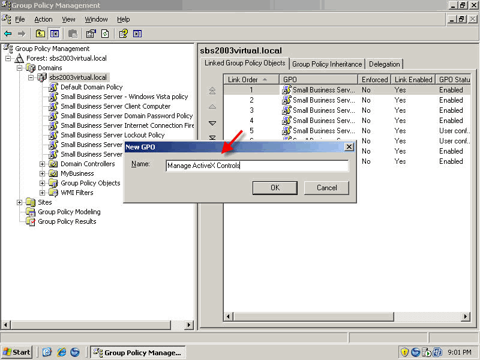
Task: Click the Group Policy Objects folder icon
Action: click(x=53, y=183)
